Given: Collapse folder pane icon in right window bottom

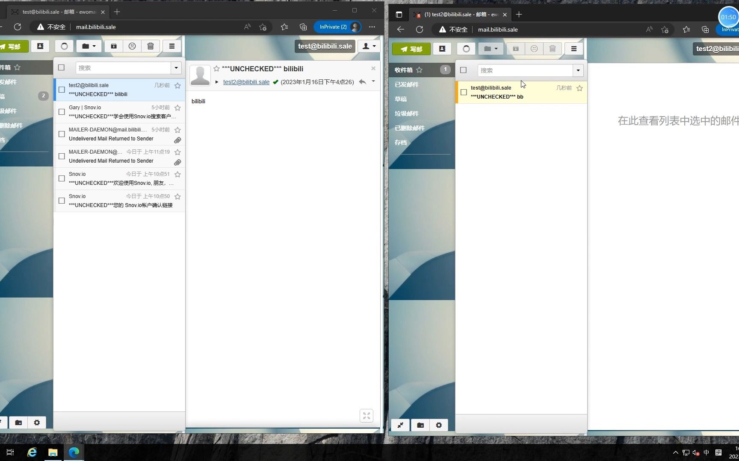Looking at the screenshot, I should click(400, 425).
